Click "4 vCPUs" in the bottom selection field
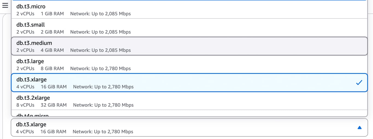 click(25, 132)
